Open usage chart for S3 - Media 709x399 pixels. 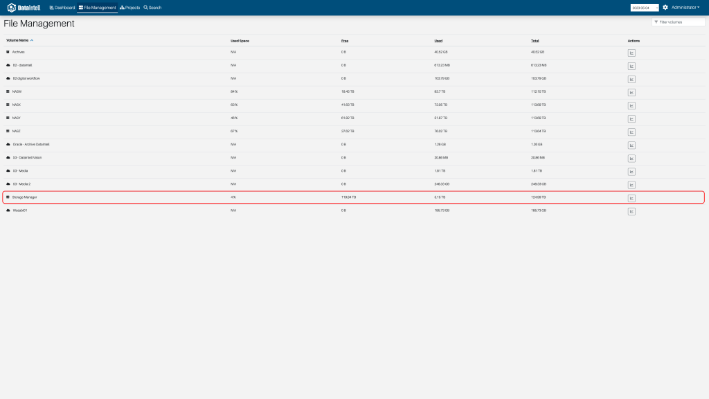(x=631, y=172)
